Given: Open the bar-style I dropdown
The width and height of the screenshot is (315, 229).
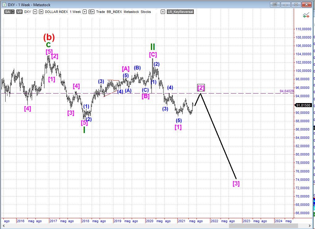Looking at the screenshot, I should point(41,12).
